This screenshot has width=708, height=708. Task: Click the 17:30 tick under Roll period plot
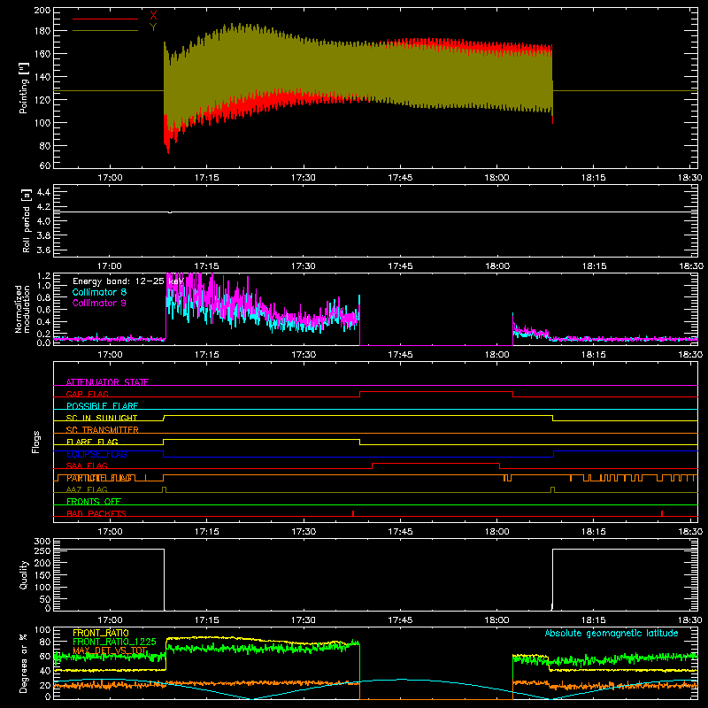pyautogui.click(x=304, y=266)
